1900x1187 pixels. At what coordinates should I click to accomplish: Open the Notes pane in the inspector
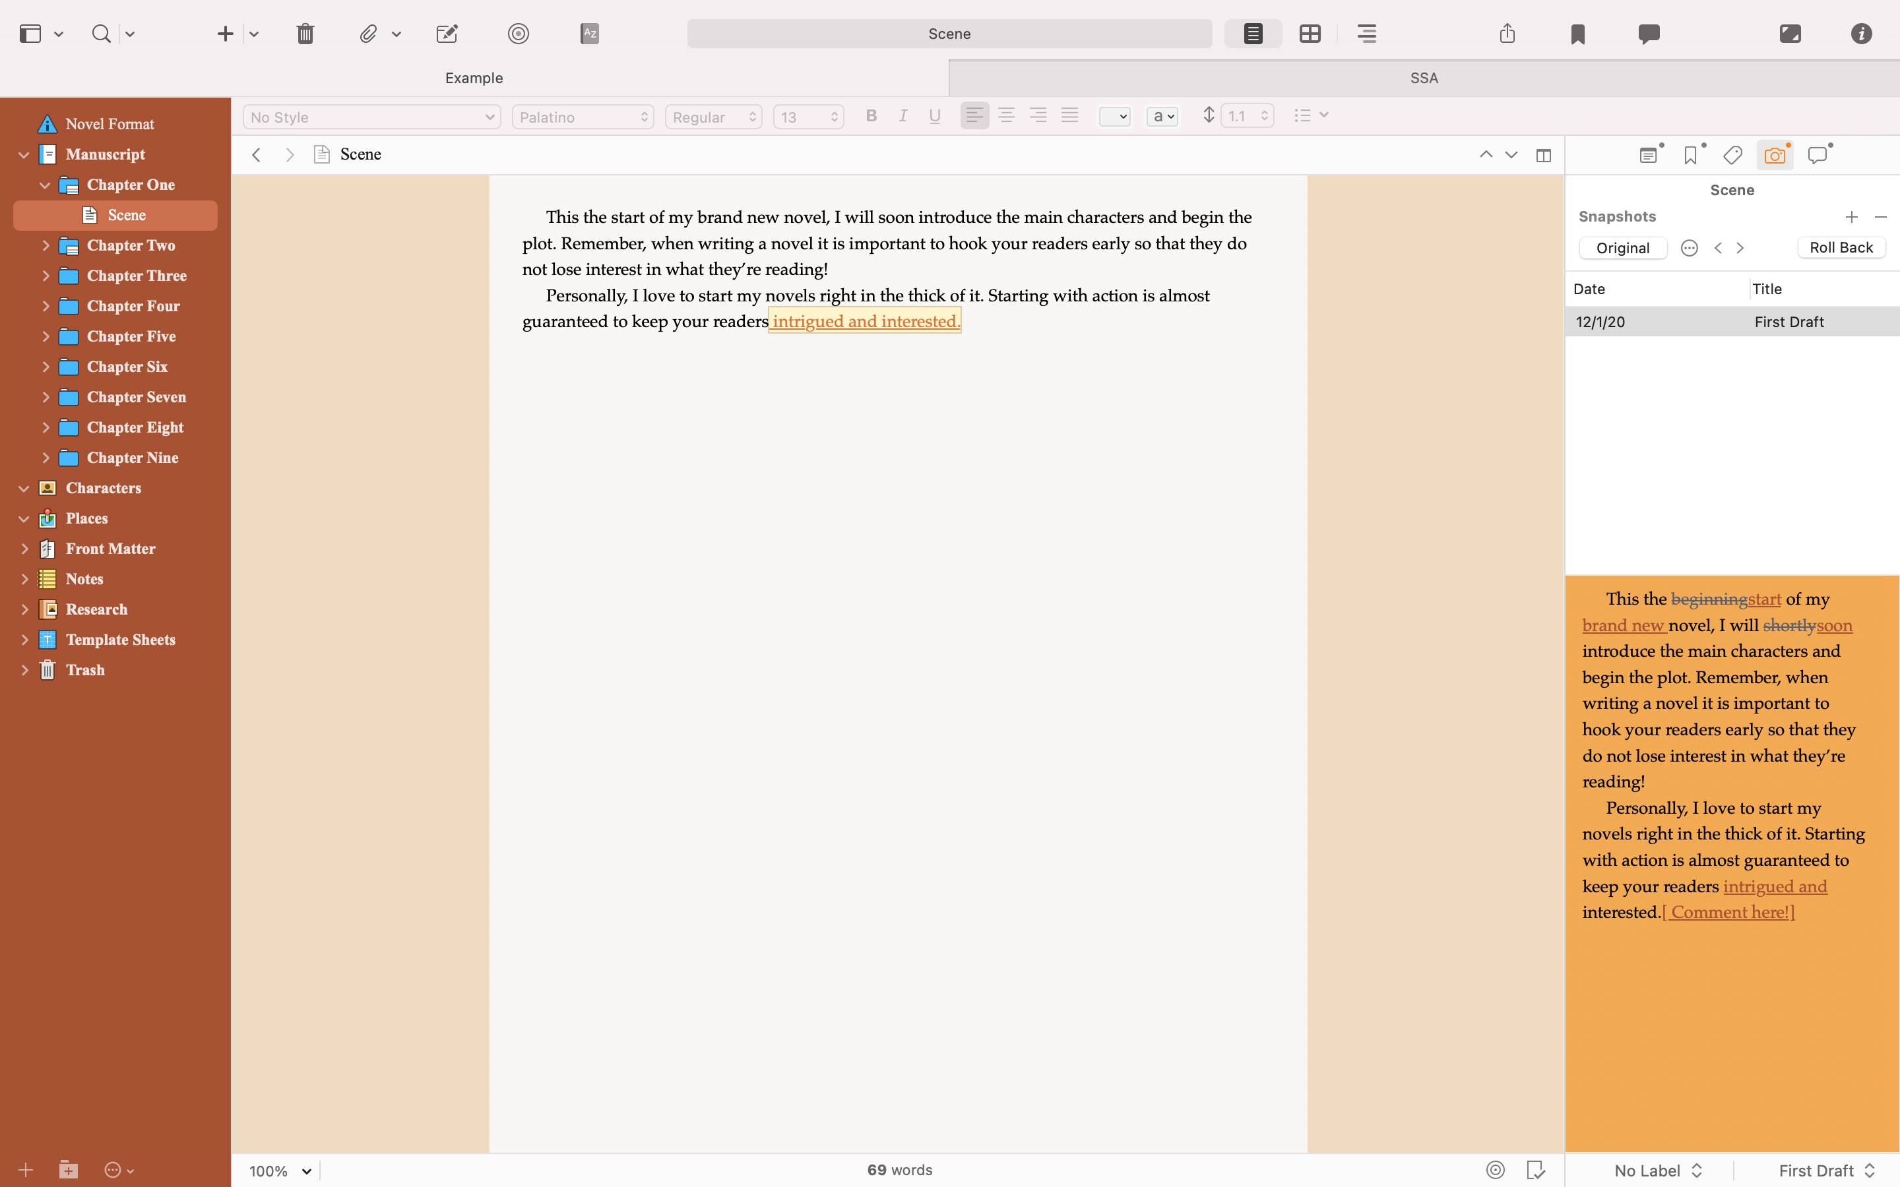(x=1647, y=155)
